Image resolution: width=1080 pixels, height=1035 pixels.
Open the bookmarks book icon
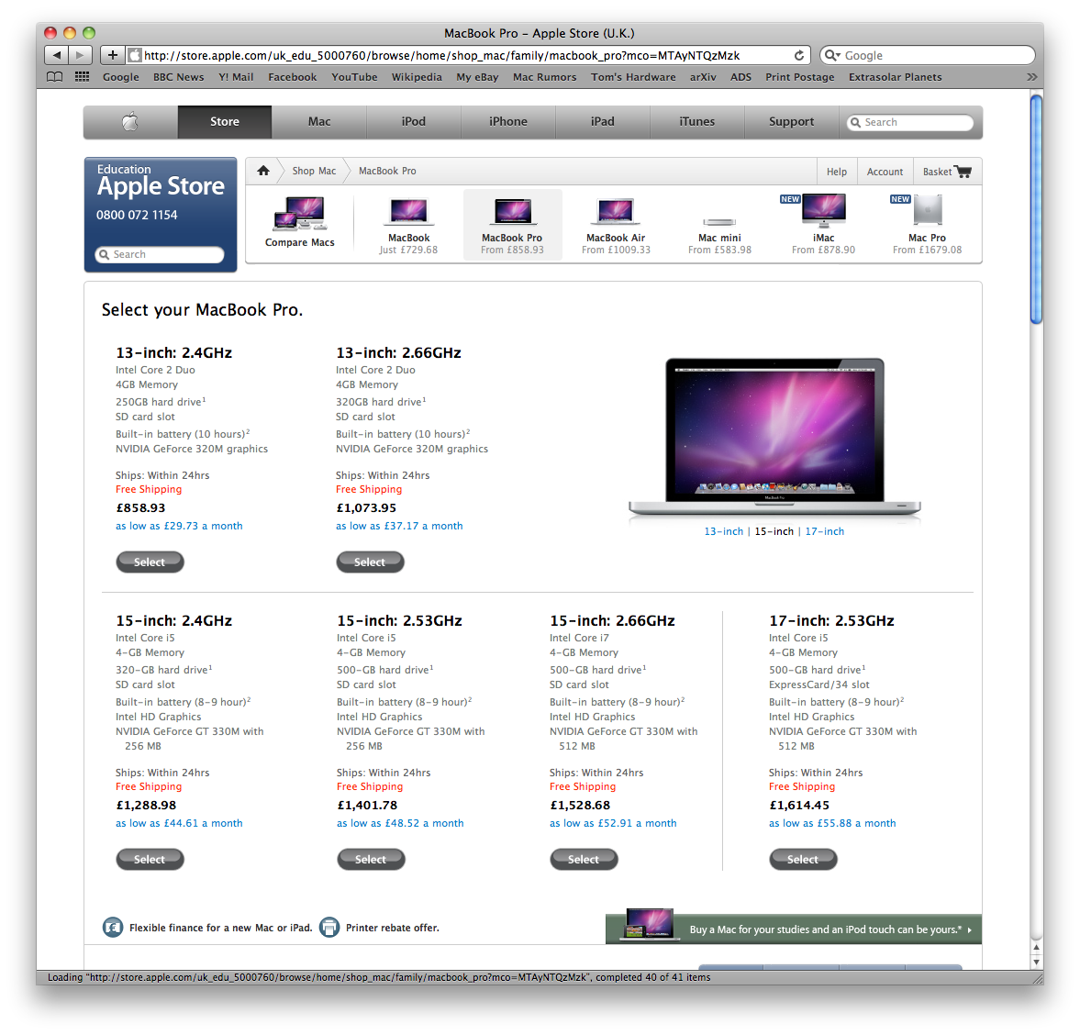54,76
